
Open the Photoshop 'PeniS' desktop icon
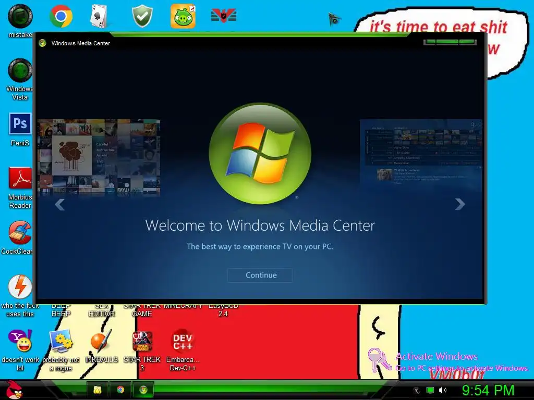click(20, 129)
